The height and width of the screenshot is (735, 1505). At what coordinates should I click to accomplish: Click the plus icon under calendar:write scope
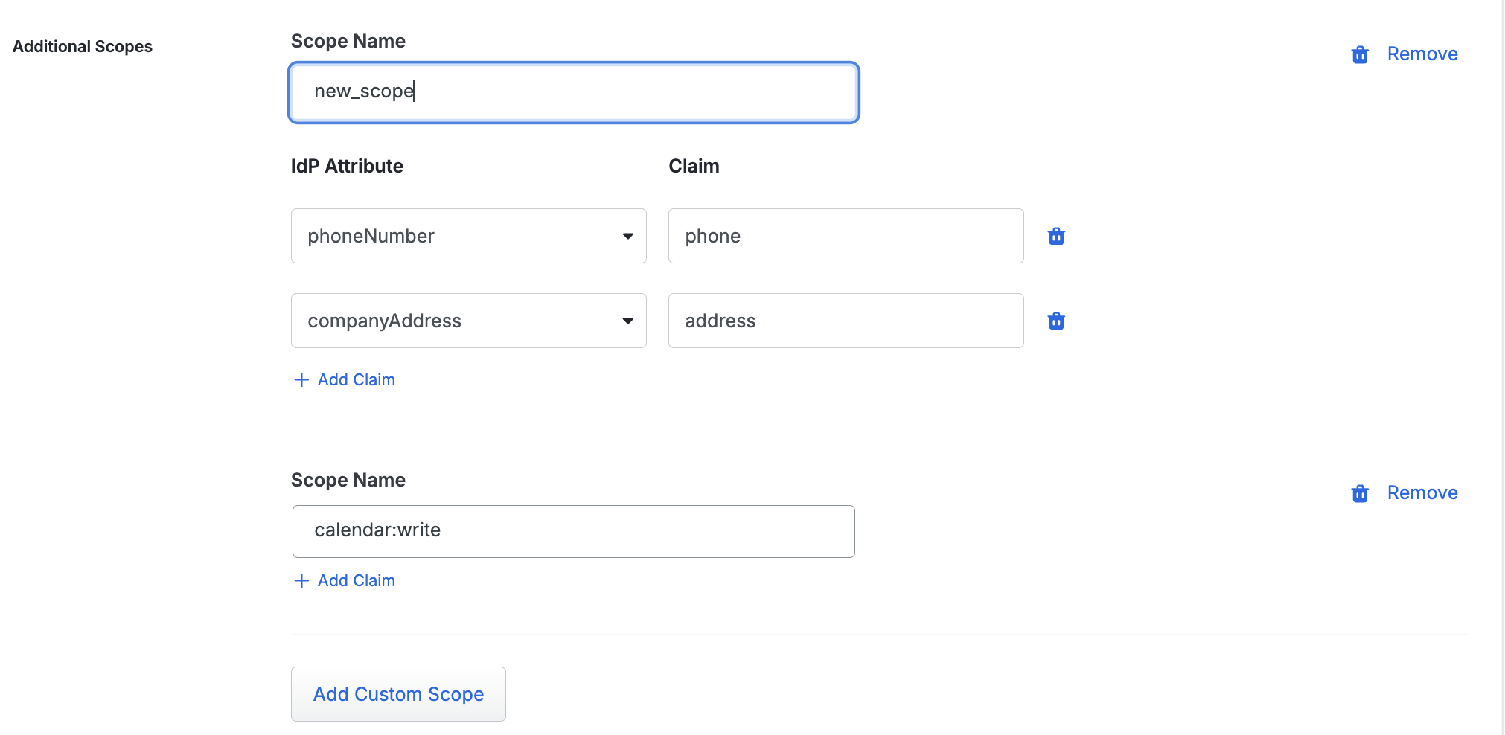(x=301, y=580)
